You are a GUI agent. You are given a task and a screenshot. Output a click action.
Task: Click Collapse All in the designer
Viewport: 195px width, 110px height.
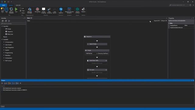[x=164, y=21]
